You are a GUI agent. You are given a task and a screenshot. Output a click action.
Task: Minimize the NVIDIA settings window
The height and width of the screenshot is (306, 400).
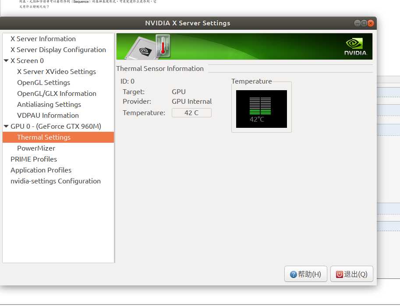[358, 23]
